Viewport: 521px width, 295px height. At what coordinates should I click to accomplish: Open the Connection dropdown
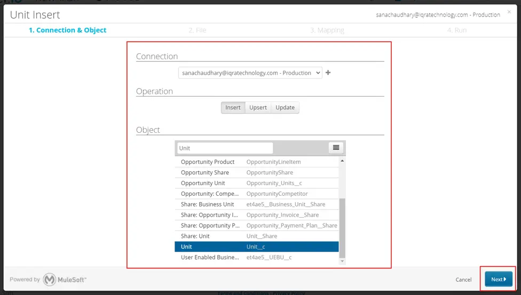250,73
